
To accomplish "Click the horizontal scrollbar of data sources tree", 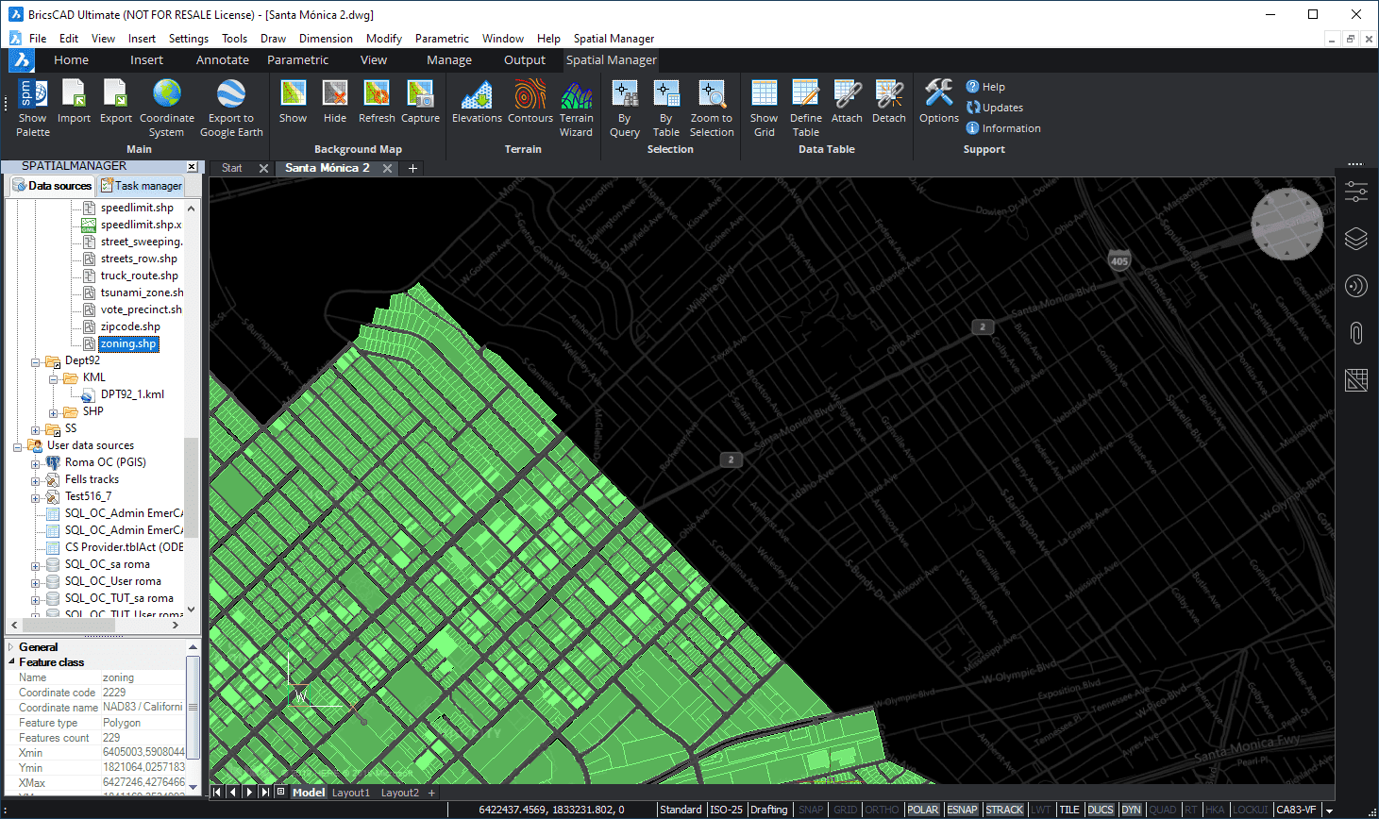I will [71, 625].
